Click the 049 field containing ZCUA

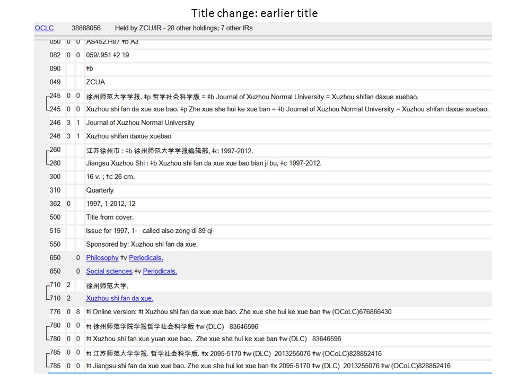click(288, 82)
